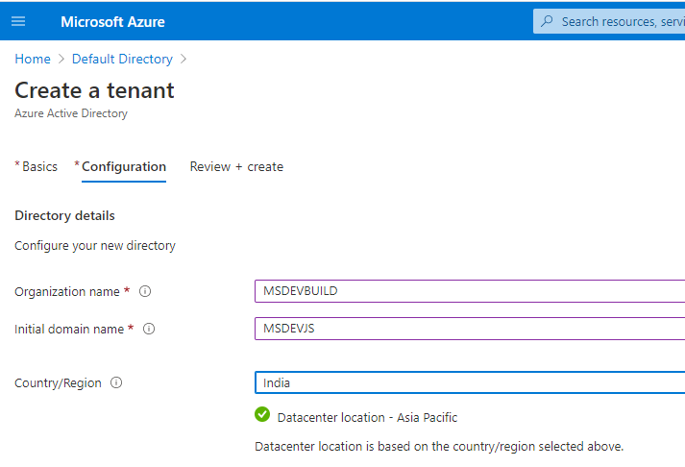Viewport: 685px width, 467px height.
Task: Switch to the Basics tab
Action: 39,166
